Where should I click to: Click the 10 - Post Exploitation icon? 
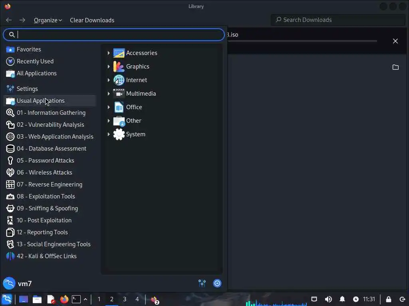pyautogui.click(x=10, y=220)
